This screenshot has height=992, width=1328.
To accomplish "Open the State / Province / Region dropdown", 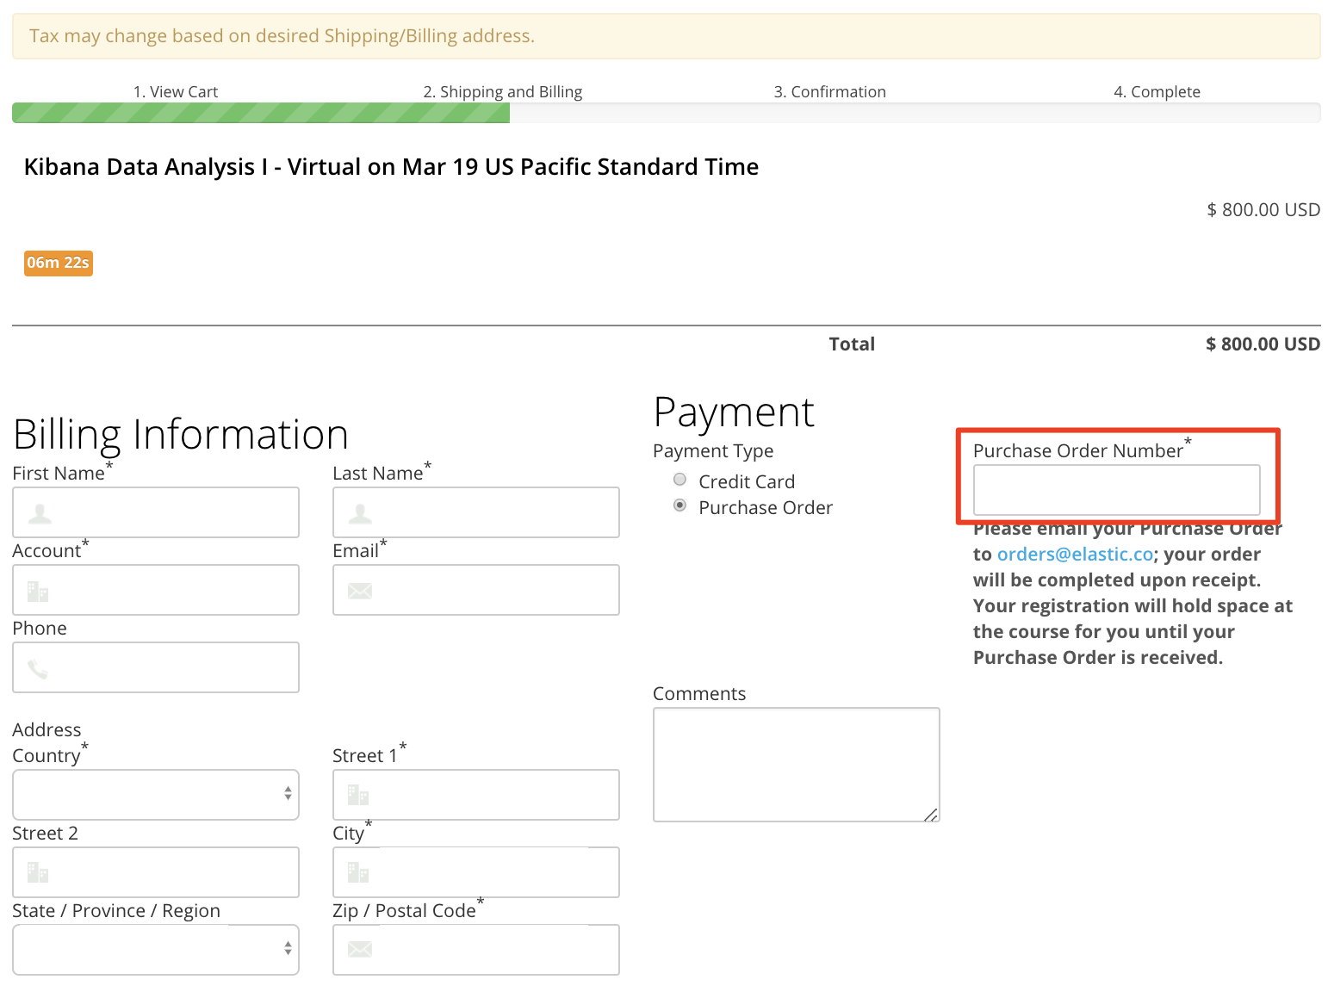I will (x=156, y=950).
